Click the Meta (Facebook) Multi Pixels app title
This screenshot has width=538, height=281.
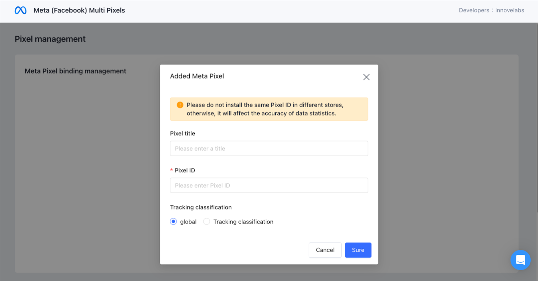tap(79, 10)
